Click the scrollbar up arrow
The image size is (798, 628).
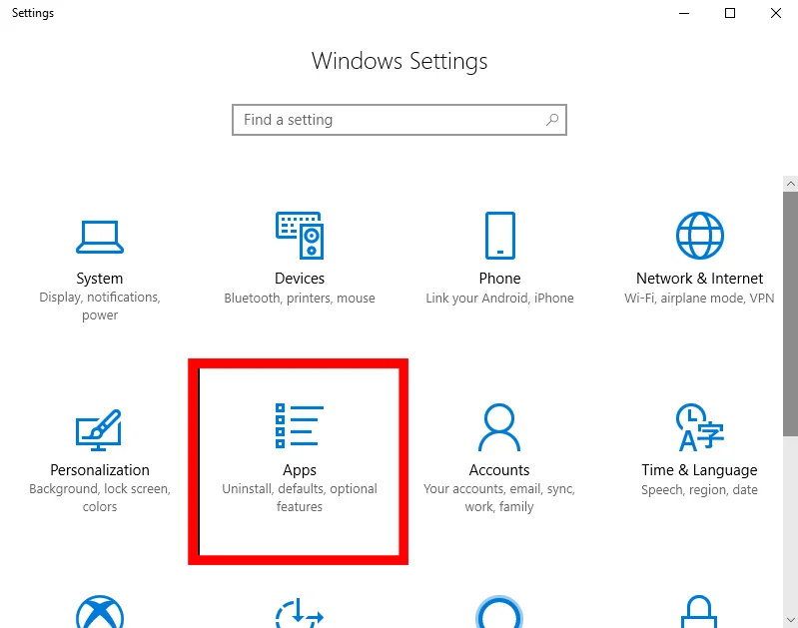coord(790,184)
